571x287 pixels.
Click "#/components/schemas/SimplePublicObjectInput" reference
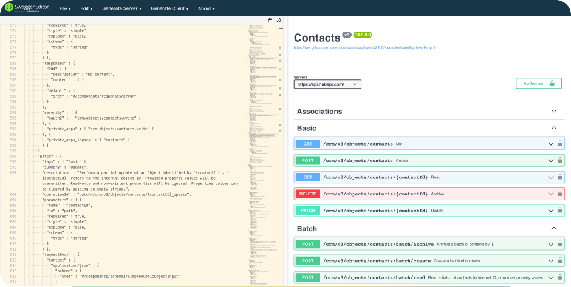[x=129, y=276]
